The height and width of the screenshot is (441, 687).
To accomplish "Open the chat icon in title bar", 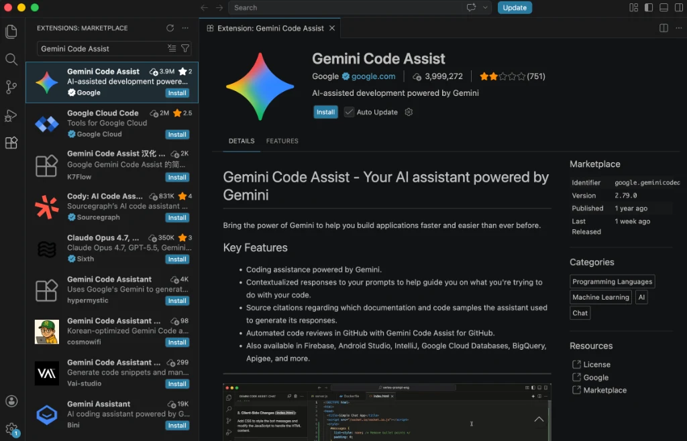I will pos(472,7).
